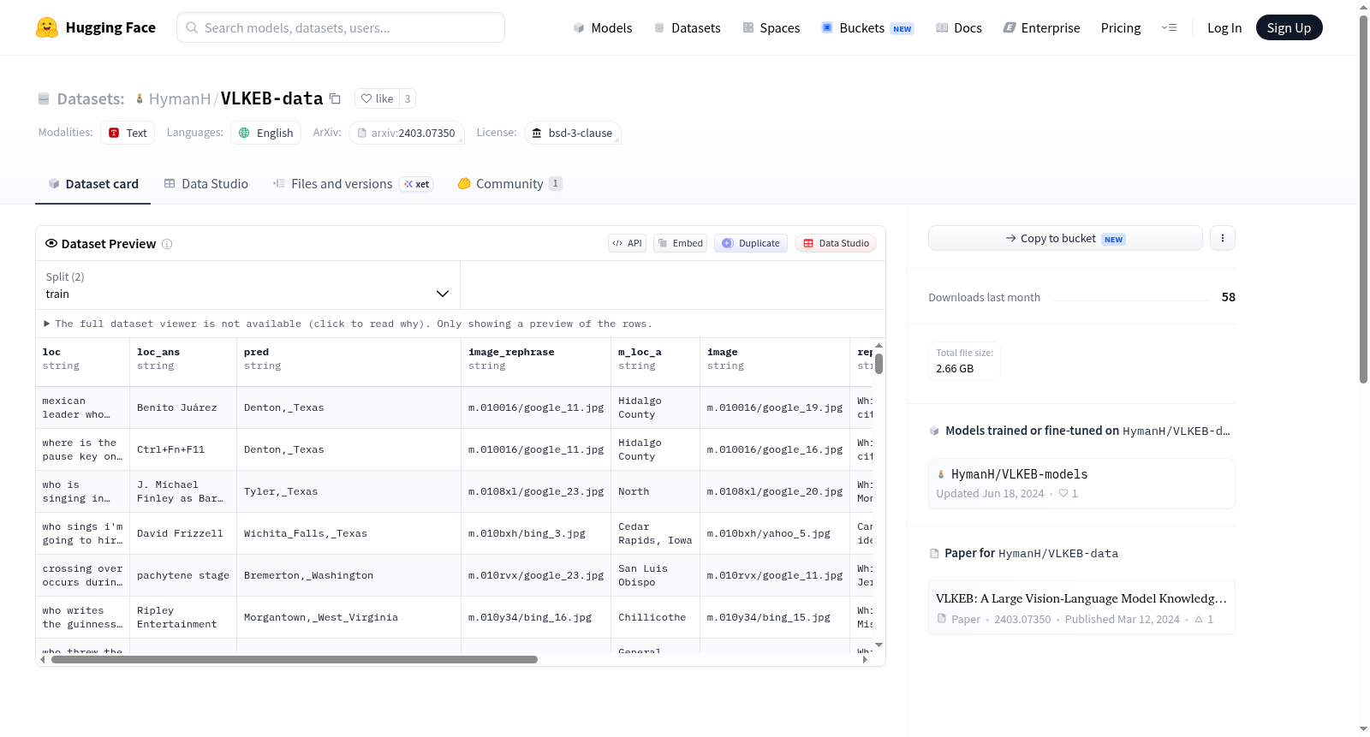1370x737 pixels.
Task: Click Copy to bucket button
Action: [1065, 238]
